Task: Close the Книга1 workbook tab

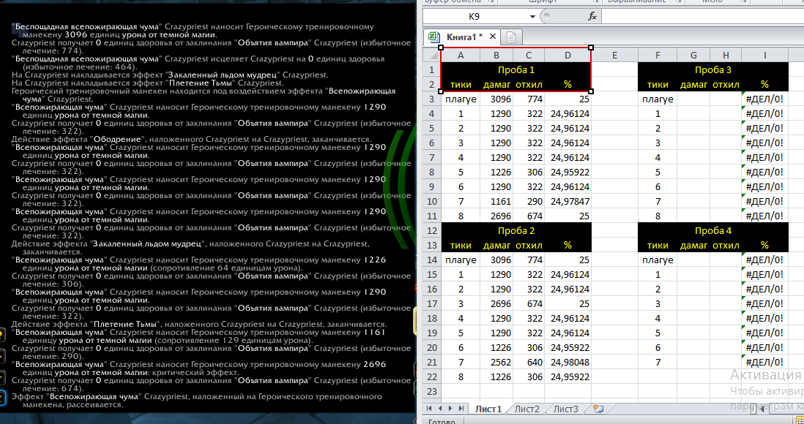Action: tap(492, 37)
